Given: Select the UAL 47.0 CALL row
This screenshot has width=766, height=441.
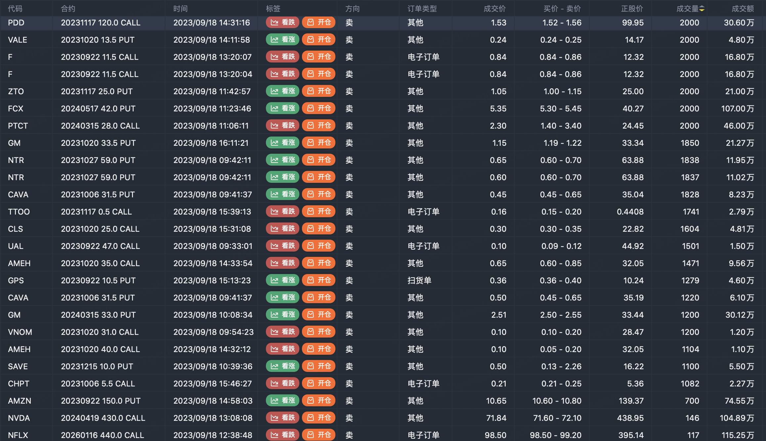Looking at the screenshot, I should (101, 246).
